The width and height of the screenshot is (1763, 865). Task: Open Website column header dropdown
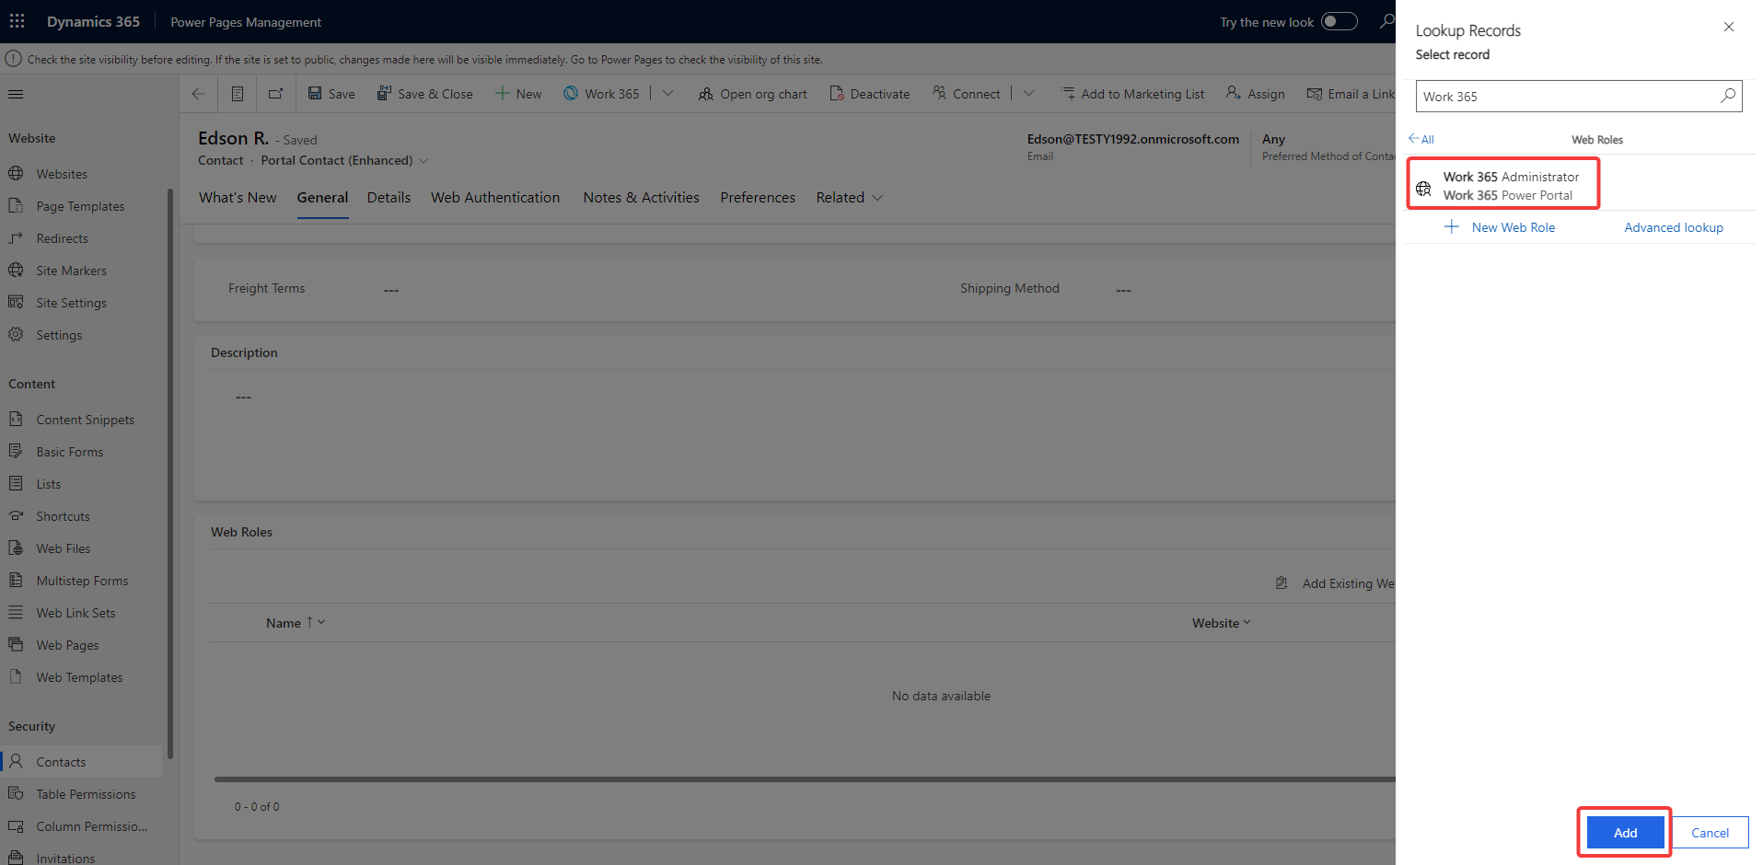pos(1222,623)
